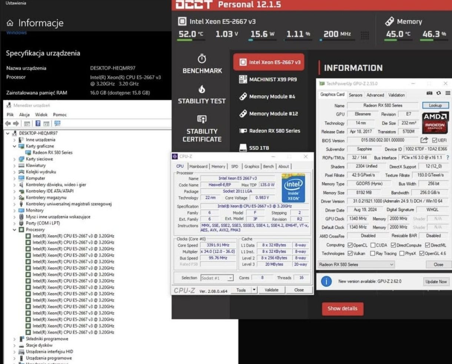Select the red Intel Xeon E5-2667 v3 OCCT entry
452x364 pixels.
[x=269, y=62]
